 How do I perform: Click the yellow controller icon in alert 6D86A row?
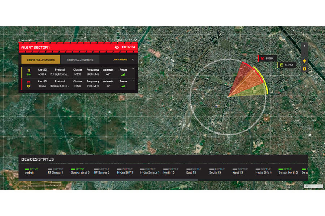(29, 70)
